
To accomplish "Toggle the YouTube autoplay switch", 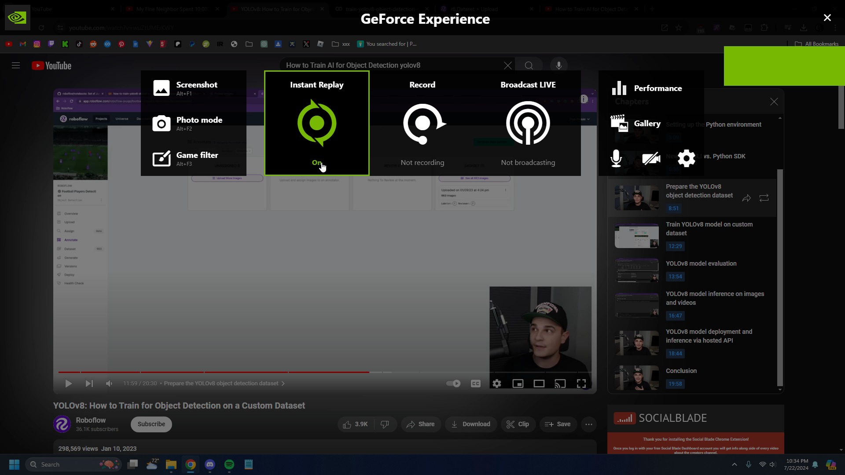I will (x=453, y=384).
